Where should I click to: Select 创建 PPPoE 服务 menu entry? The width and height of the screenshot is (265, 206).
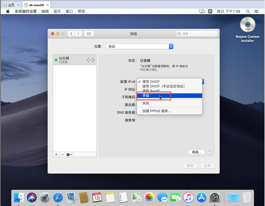pyautogui.click(x=157, y=111)
